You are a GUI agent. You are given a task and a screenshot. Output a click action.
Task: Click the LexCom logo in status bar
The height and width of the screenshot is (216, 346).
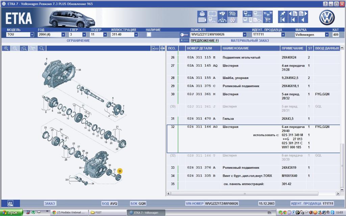click(x=10, y=204)
